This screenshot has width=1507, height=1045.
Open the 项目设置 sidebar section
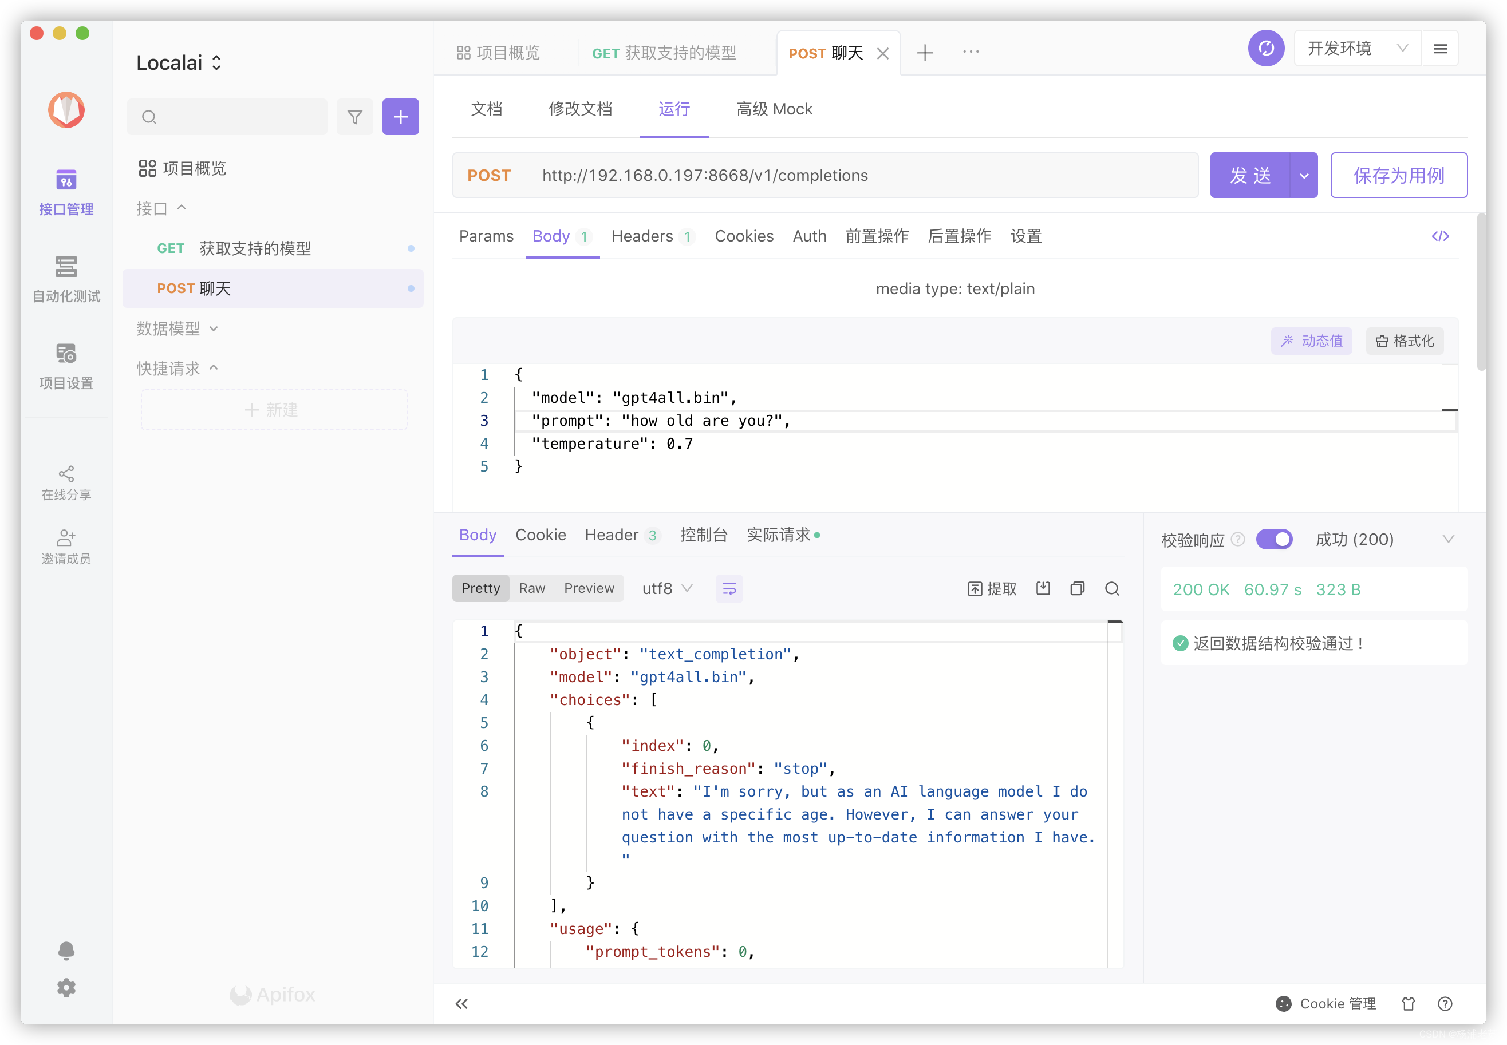pyautogui.click(x=66, y=367)
